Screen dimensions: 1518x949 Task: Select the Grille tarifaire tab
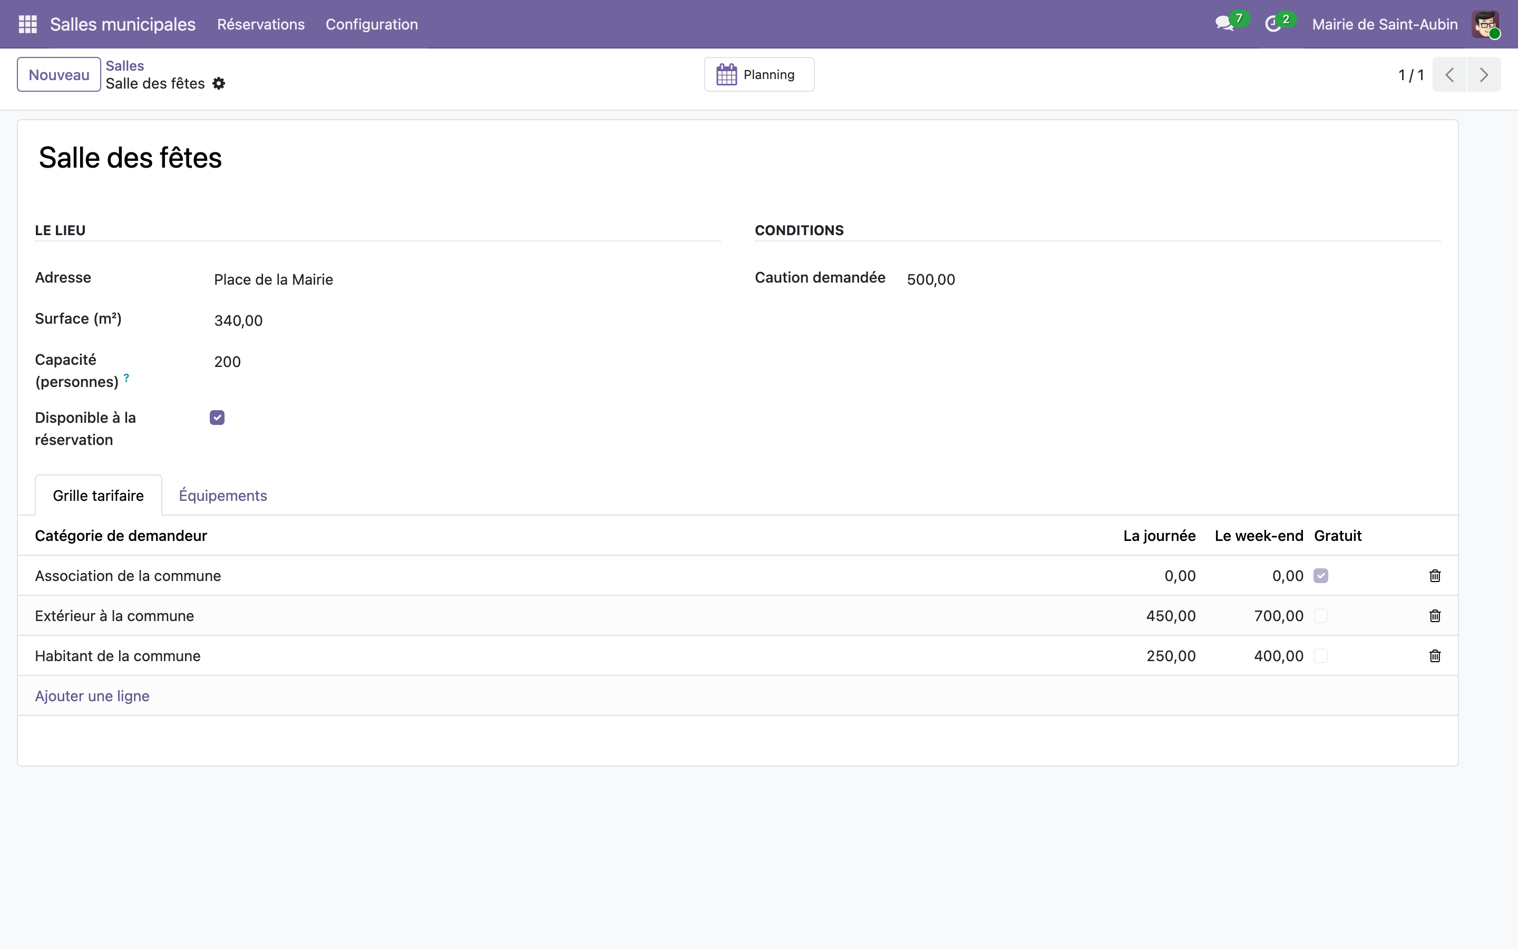(x=99, y=495)
